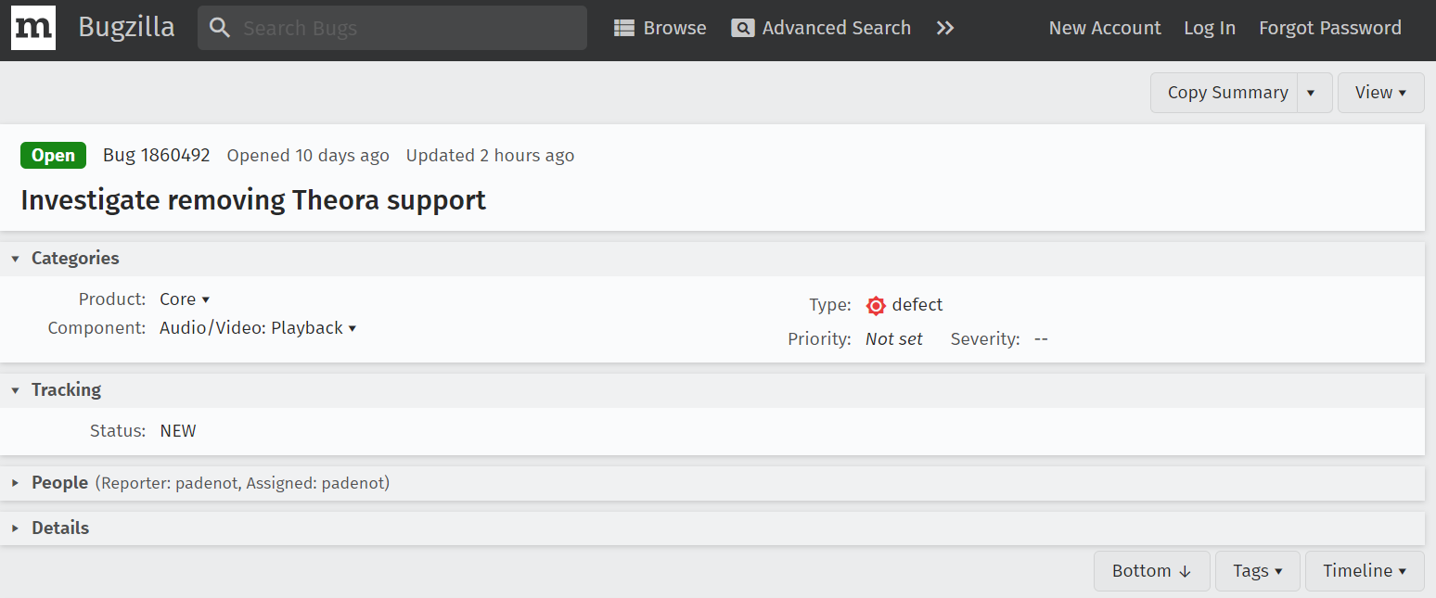This screenshot has height=598, width=1436.
Task: Open the Timeline menu
Action: point(1364,571)
